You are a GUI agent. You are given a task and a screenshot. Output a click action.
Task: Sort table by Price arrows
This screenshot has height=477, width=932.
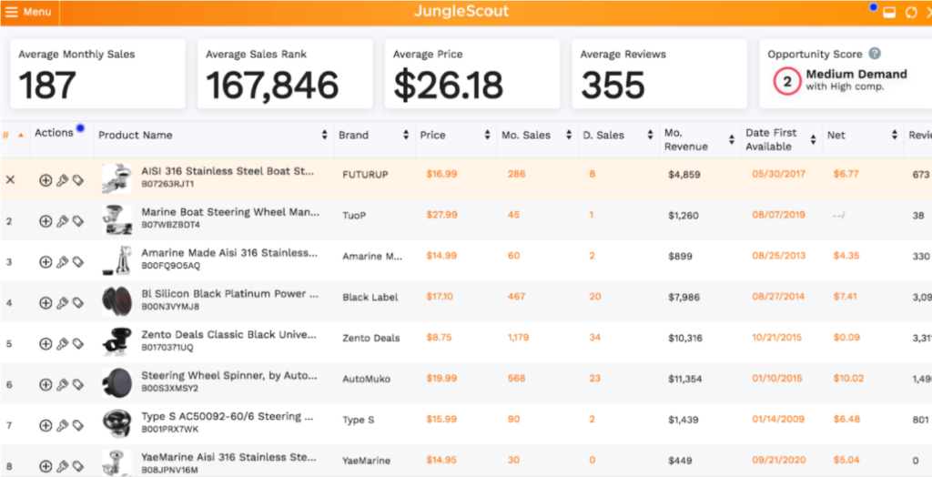(x=488, y=135)
